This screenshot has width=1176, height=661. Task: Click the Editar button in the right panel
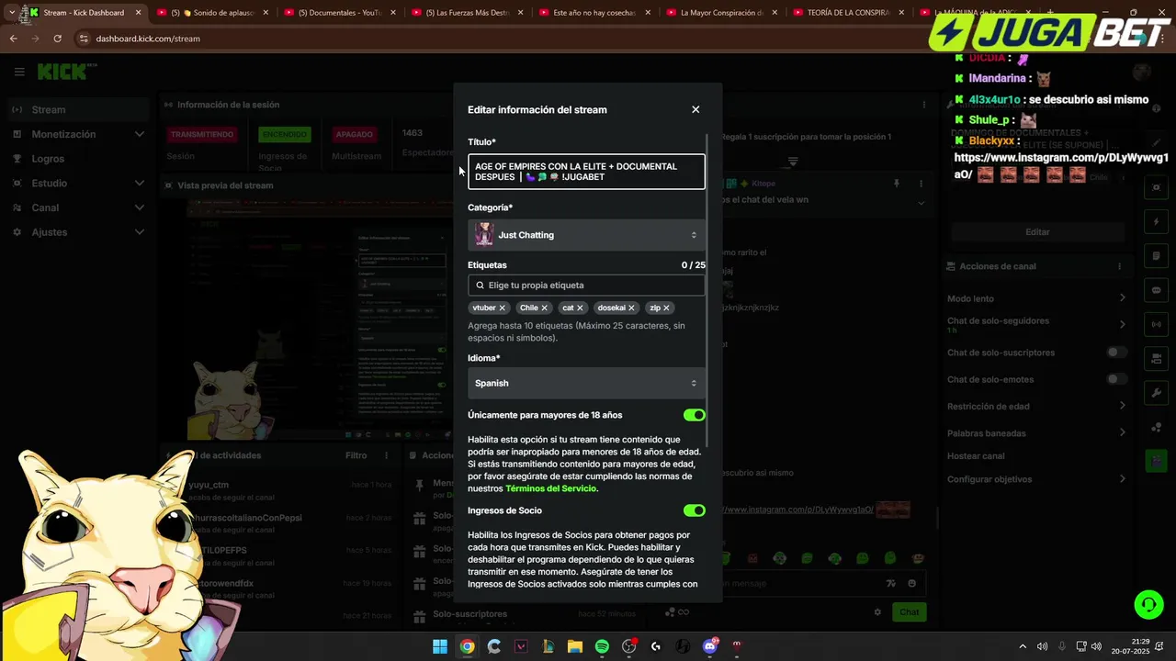[1037, 232]
